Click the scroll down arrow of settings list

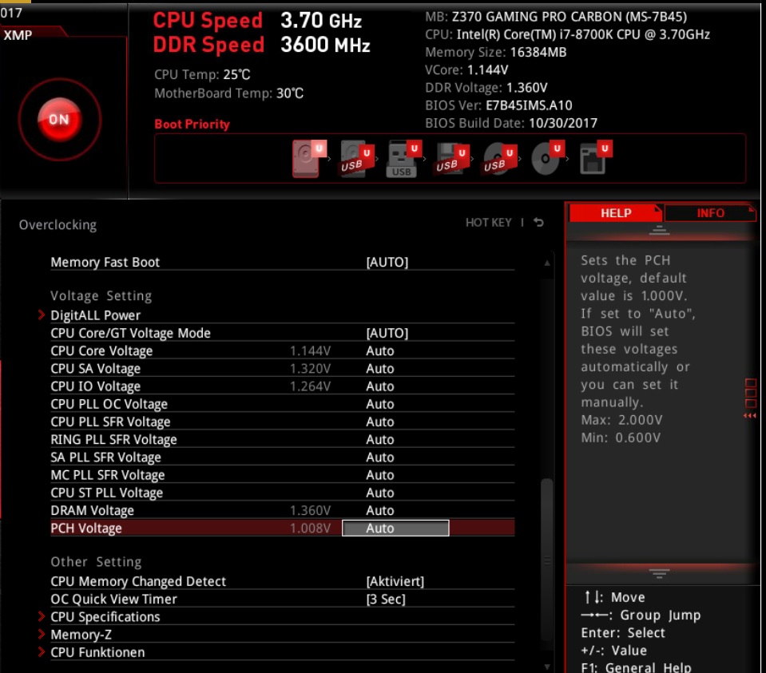click(547, 666)
